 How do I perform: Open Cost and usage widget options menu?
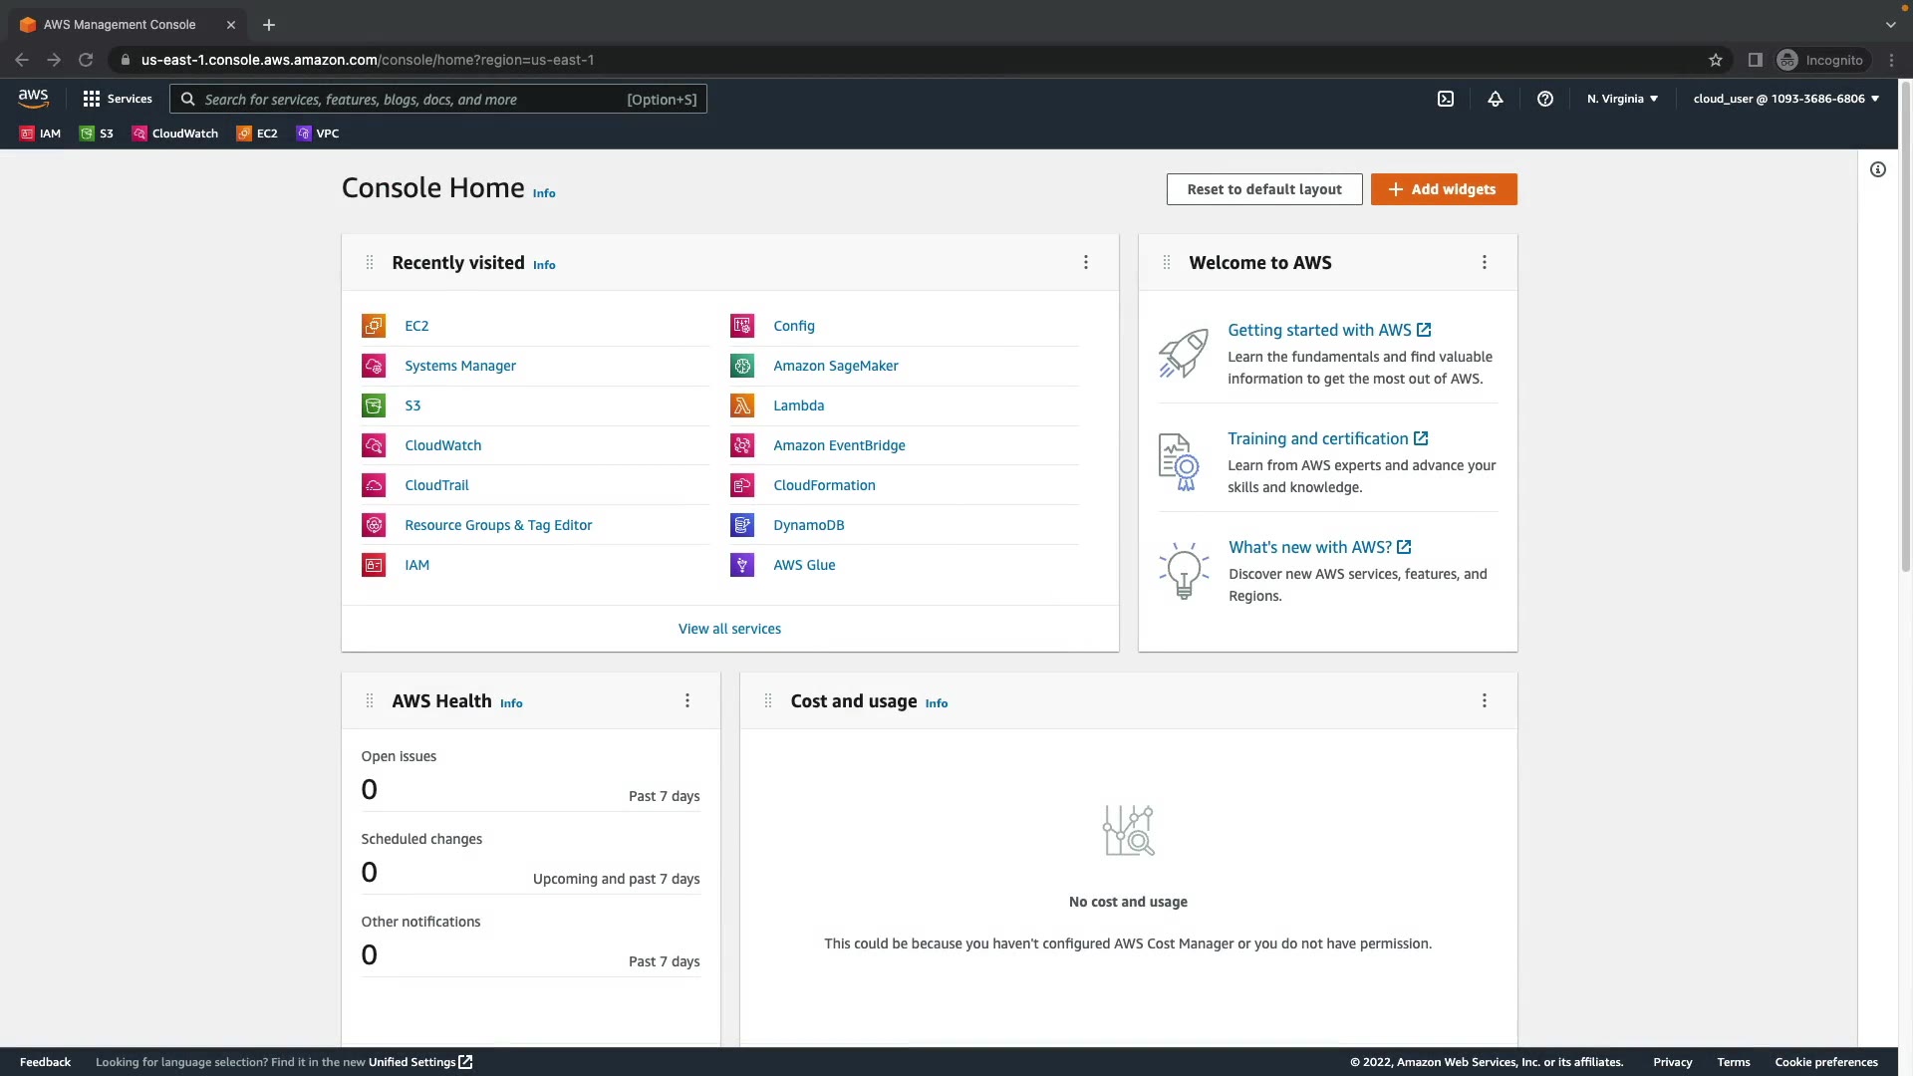coord(1485,700)
